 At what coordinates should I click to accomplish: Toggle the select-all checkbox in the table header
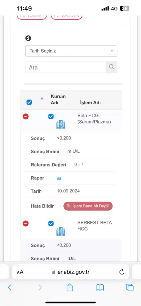(29, 102)
